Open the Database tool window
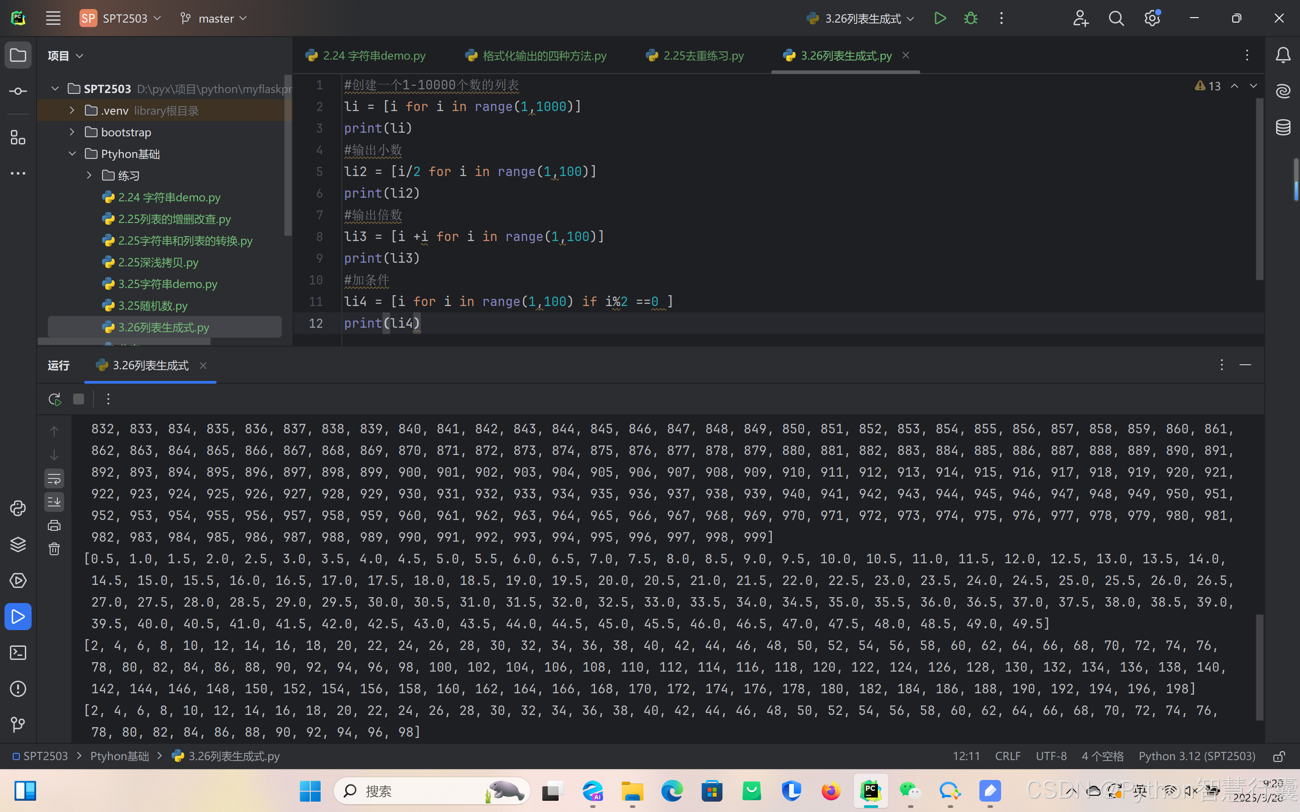The width and height of the screenshot is (1300, 812). (x=1283, y=127)
